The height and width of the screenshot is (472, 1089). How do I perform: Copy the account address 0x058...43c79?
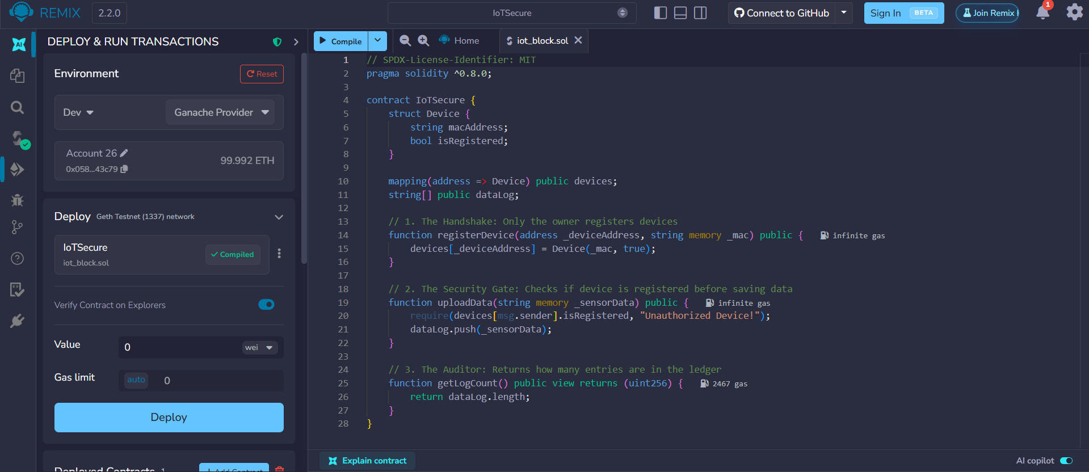click(x=124, y=169)
